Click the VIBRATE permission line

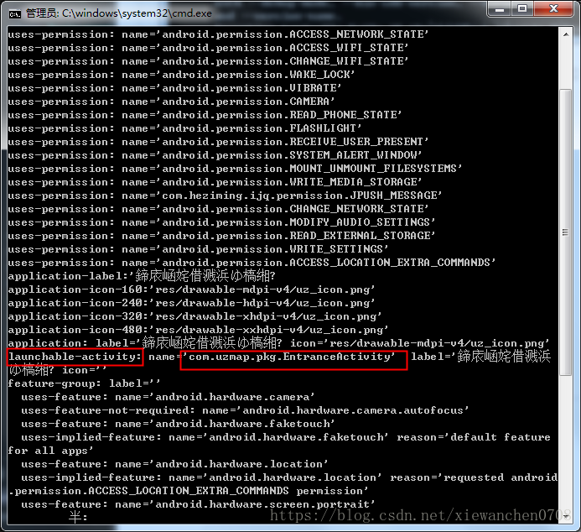[174, 88]
